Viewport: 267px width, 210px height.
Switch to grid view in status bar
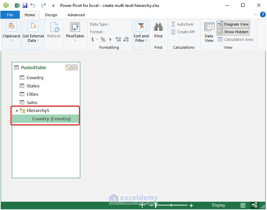(243, 205)
